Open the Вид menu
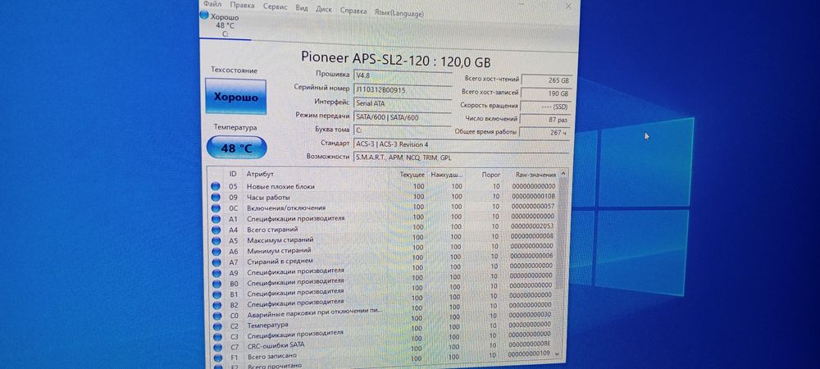 (302, 8)
